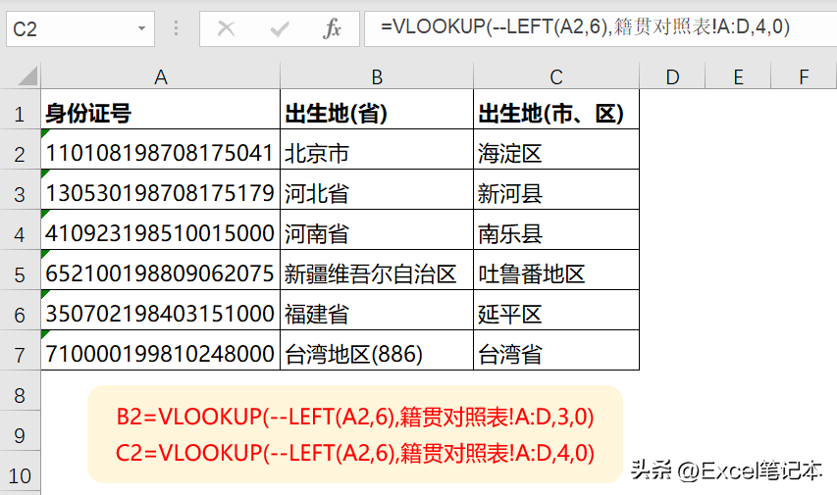Click the C2 formula text in the note box
Screen dimensions: 837x495
pyautogui.click(x=355, y=454)
